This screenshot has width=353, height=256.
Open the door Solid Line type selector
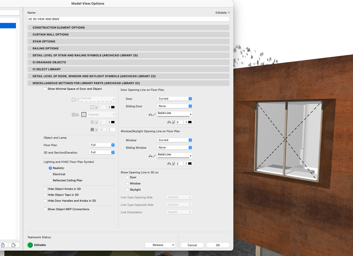[175, 114]
